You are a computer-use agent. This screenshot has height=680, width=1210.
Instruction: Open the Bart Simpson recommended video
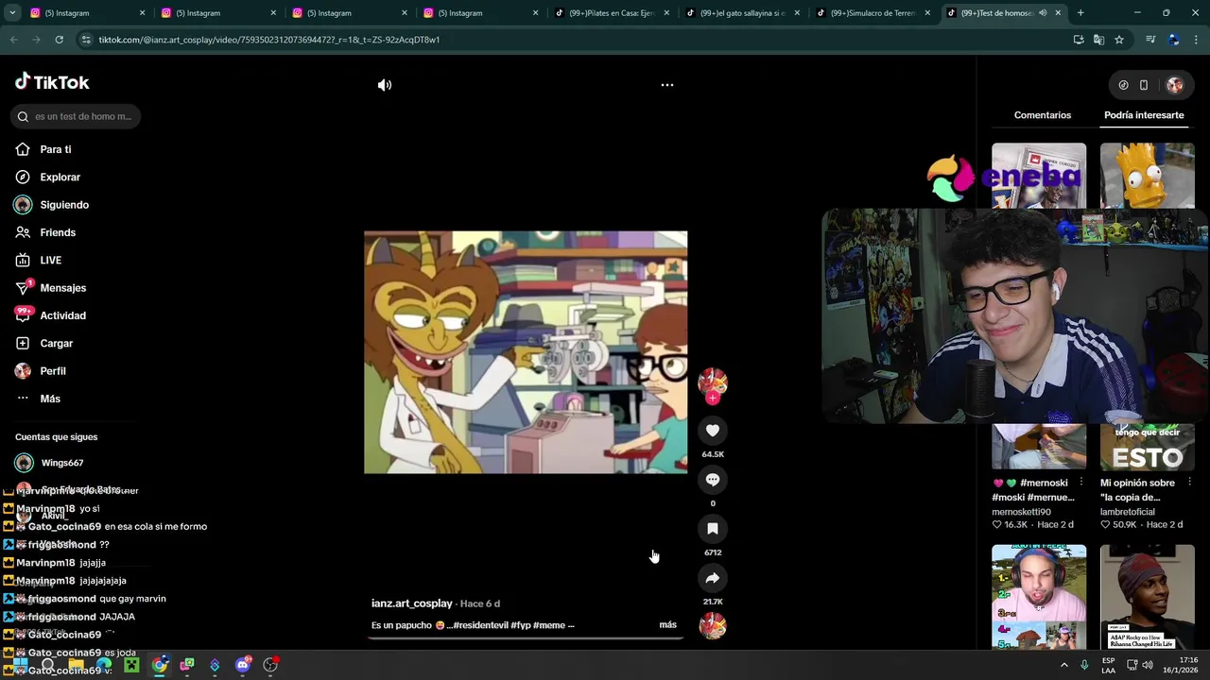pos(1148,176)
